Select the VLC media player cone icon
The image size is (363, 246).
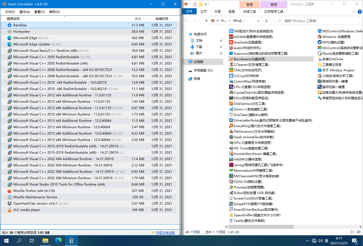10,210
